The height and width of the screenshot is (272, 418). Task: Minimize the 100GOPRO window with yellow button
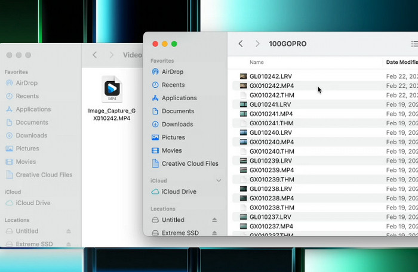[x=165, y=44]
